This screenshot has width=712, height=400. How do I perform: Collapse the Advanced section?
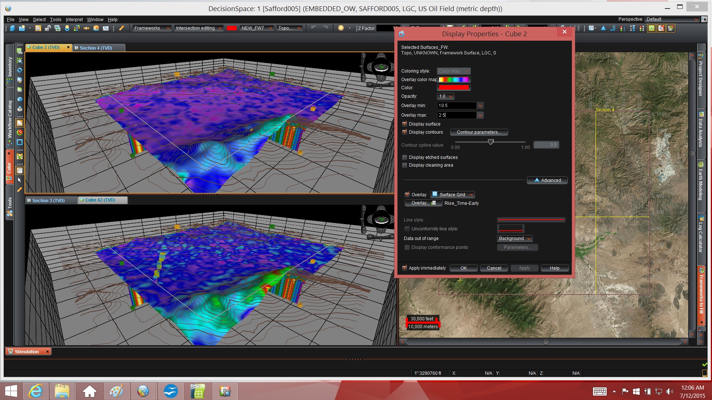[x=547, y=180]
